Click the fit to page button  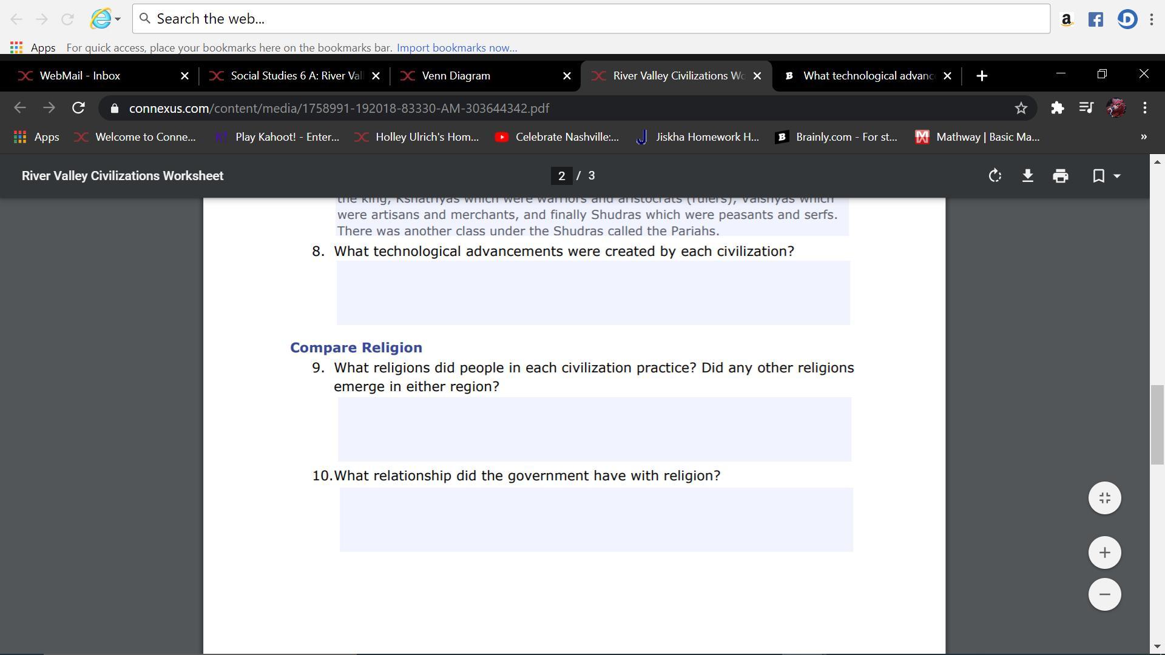pyautogui.click(x=1104, y=498)
